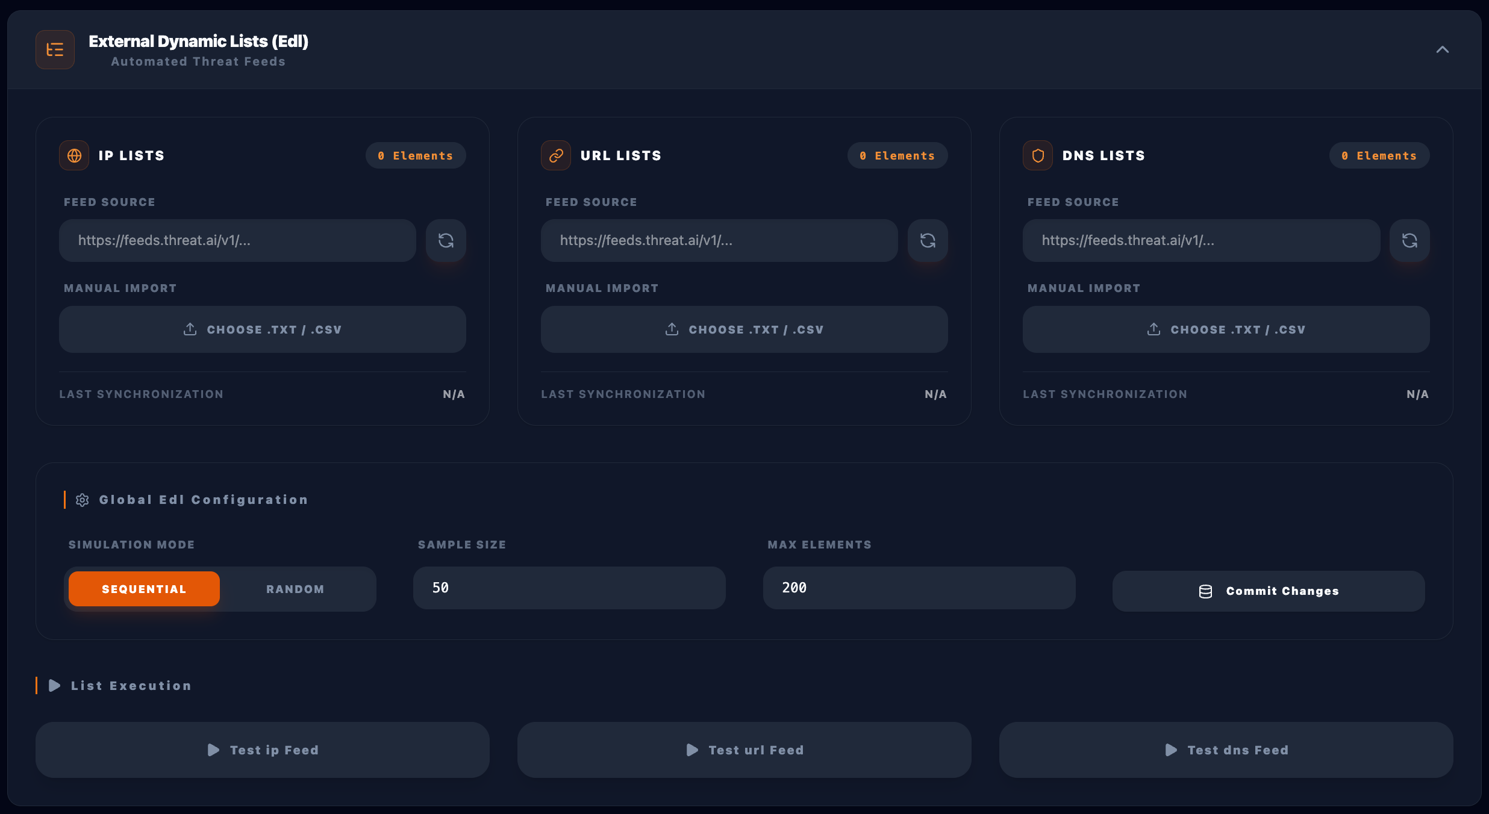The image size is (1489, 814).
Task: Click the Global Edl Configuration gear icon
Action: point(83,500)
